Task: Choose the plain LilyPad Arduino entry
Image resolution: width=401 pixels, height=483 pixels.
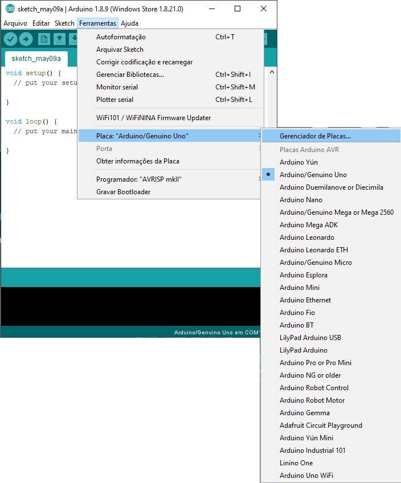Action: click(331, 350)
